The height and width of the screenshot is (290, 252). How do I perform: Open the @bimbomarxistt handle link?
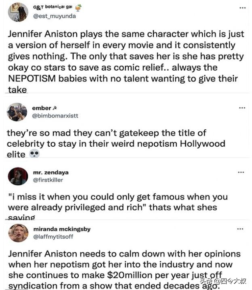tap(55, 116)
